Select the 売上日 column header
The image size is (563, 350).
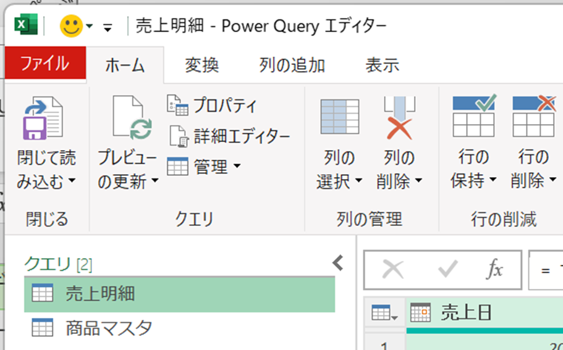485,313
